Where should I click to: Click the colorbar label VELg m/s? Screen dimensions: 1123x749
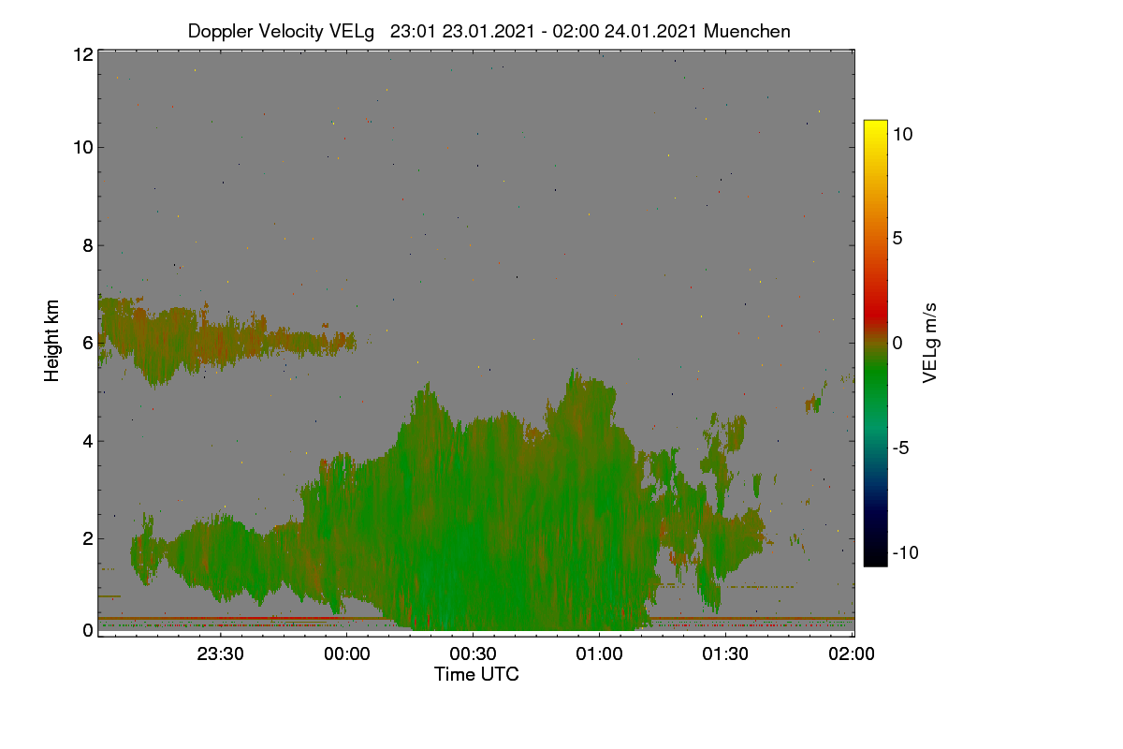point(930,343)
